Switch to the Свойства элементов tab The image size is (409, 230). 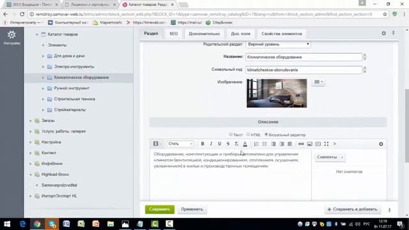[282, 34]
